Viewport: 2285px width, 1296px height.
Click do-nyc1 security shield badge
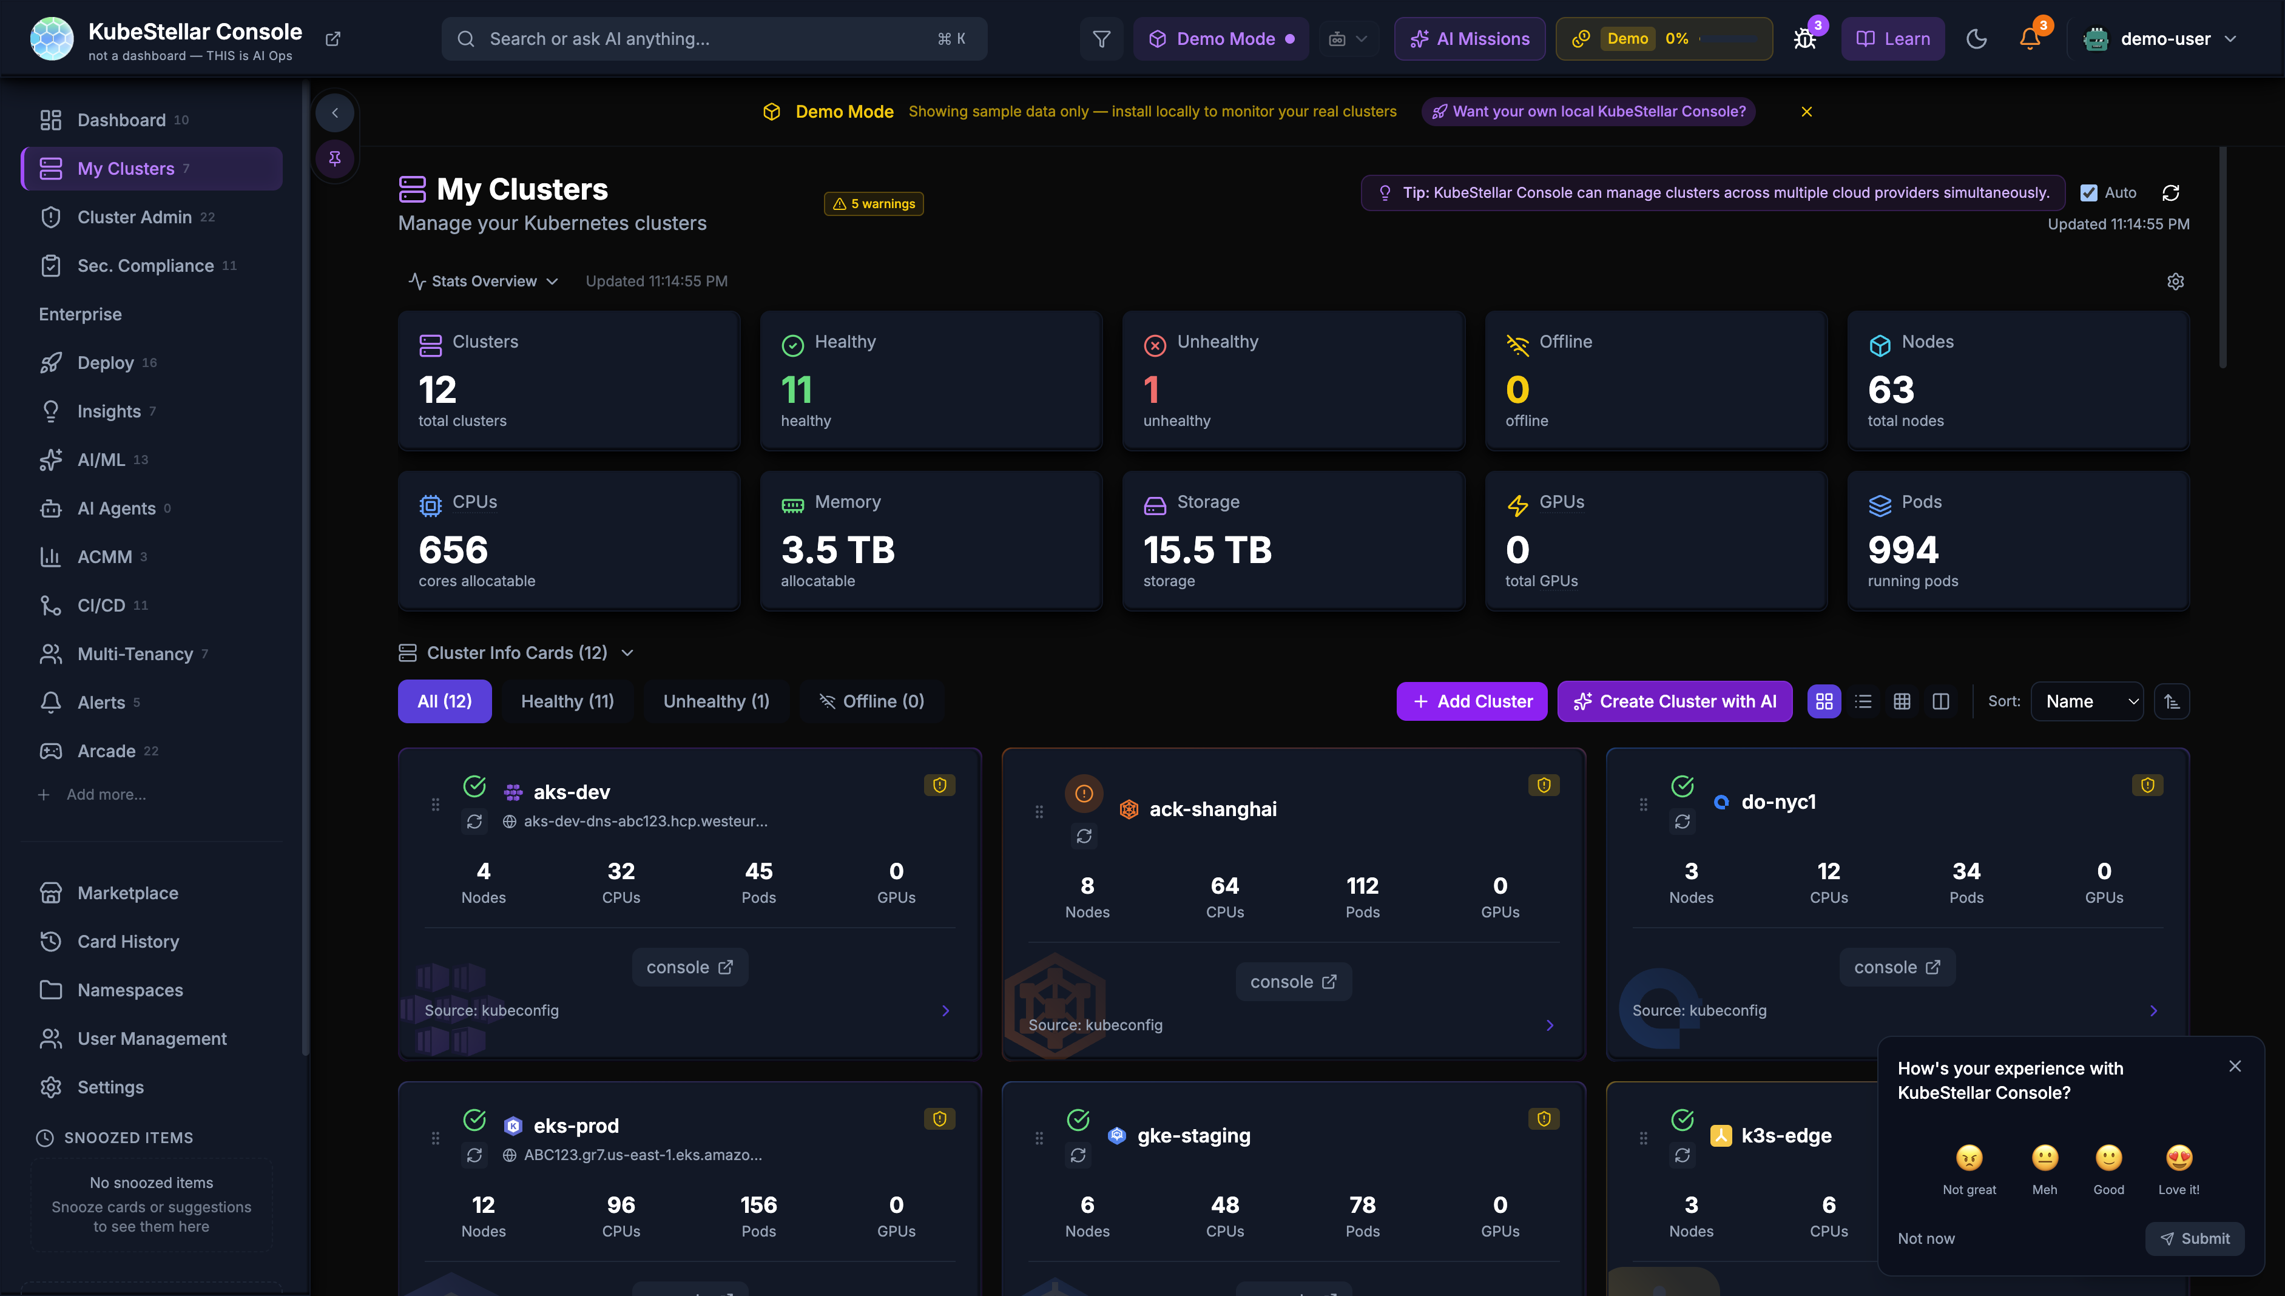pos(2148,785)
